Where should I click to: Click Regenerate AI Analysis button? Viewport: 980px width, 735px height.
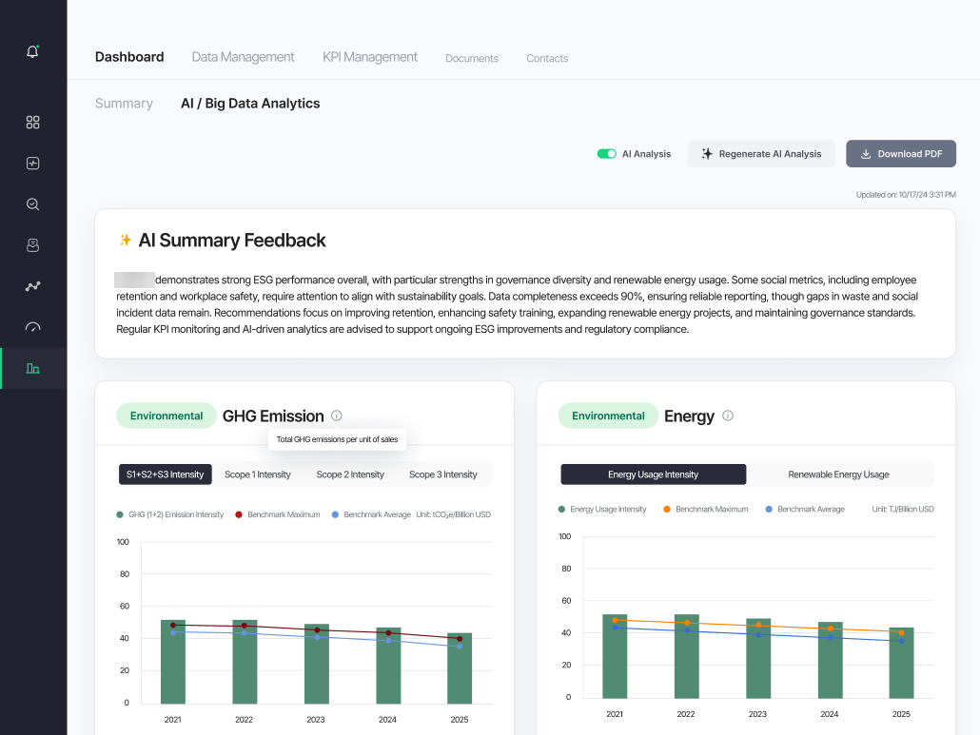tap(761, 154)
